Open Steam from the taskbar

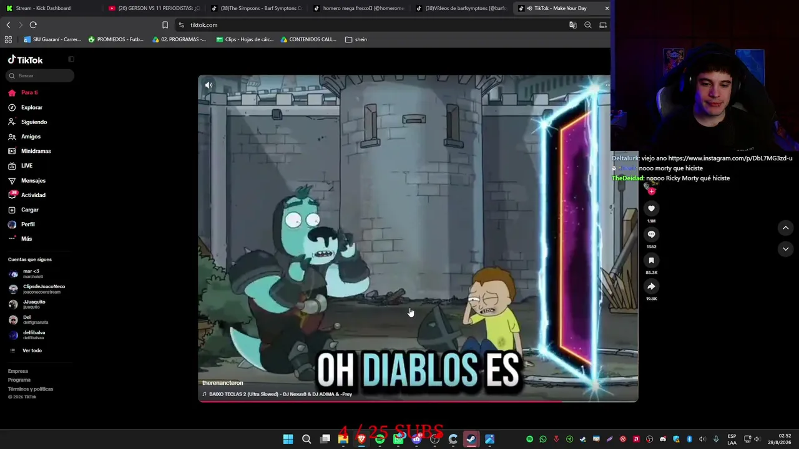(x=471, y=439)
